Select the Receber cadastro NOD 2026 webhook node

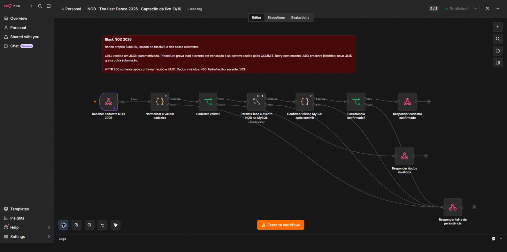coord(109,102)
